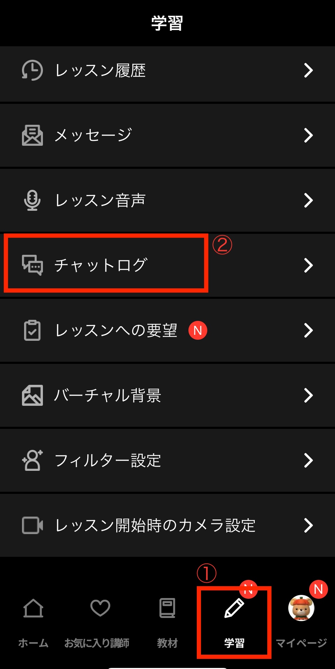
Task: Tap the バーチャル背景 picture icon
Action: pyautogui.click(x=32, y=395)
